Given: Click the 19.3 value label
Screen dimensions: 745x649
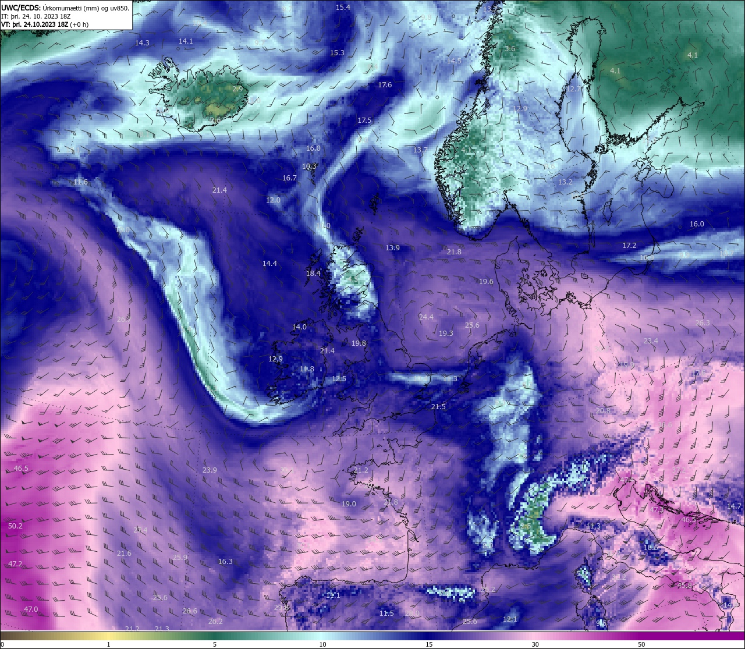Looking at the screenshot, I should [446, 334].
